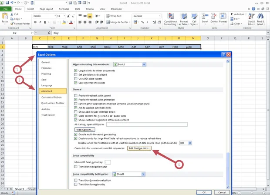Click the Edit Custom Lists button

click(139, 148)
